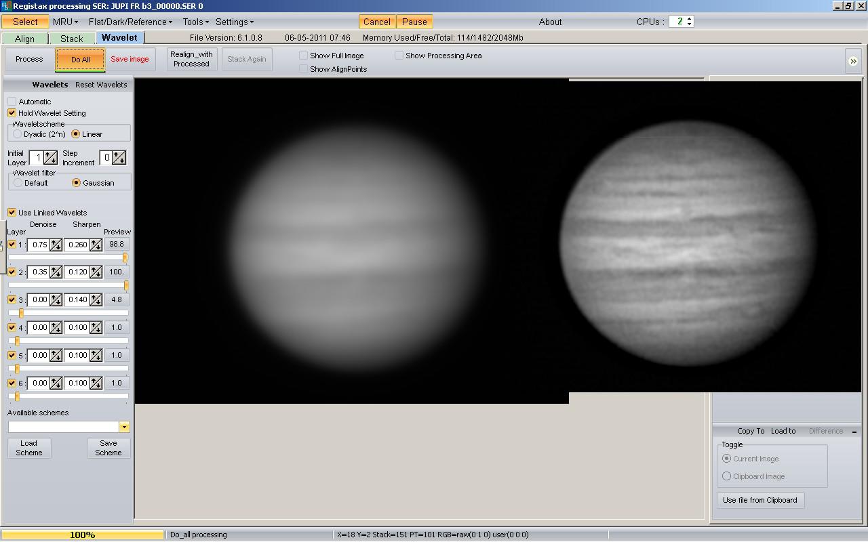Click the Realign_with Processed button
Viewport: 868px width, 542px height.
(x=191, y=59)
